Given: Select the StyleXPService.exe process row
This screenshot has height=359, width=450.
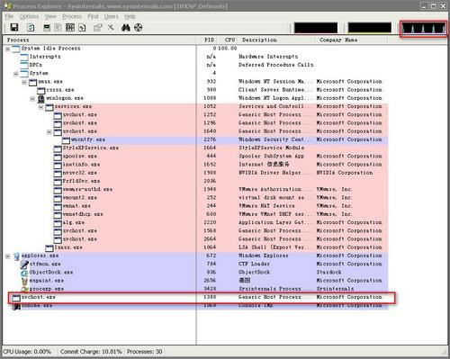Looking at the screenshot, I should pos(220,148).
